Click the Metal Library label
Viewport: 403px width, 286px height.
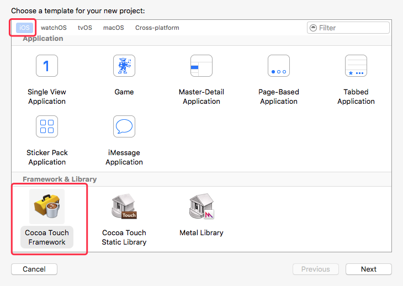tap(201, 232)
